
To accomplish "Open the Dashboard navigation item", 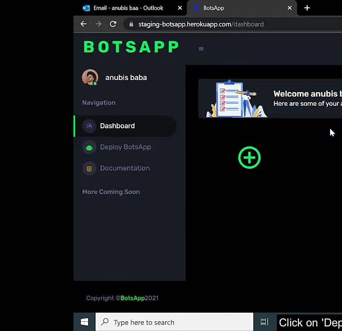I will 125,126.
